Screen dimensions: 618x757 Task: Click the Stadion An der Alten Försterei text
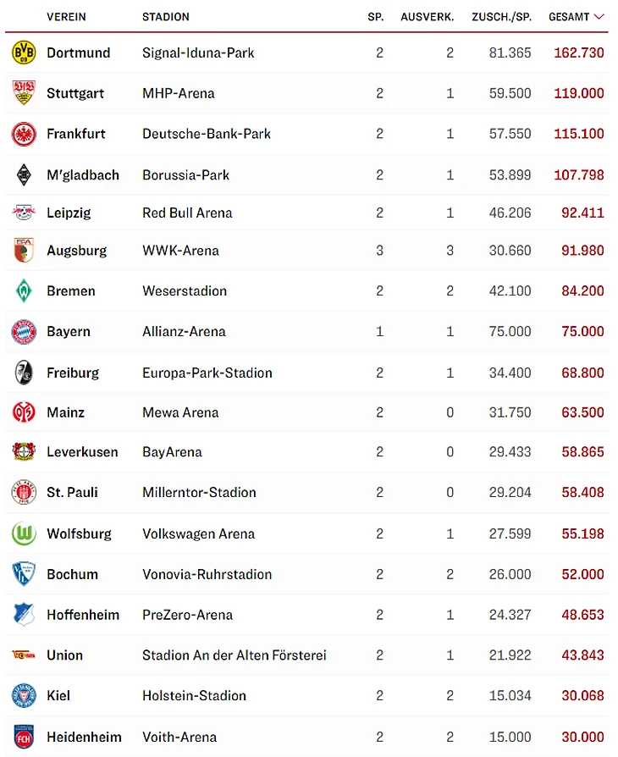[234, 655]
